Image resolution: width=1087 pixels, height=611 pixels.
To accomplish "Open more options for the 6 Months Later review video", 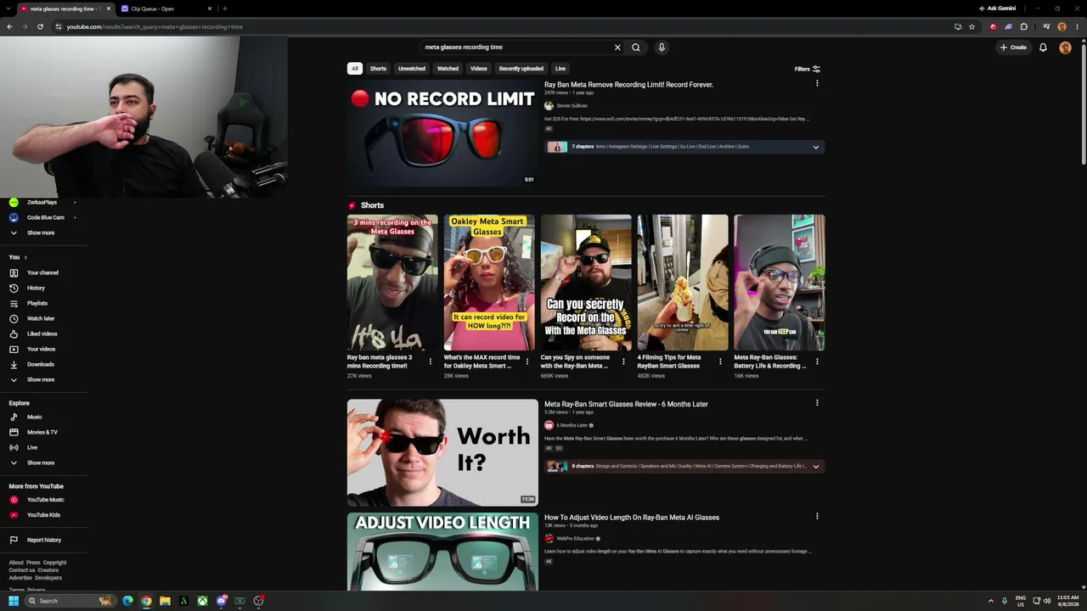I will point(817,403).
